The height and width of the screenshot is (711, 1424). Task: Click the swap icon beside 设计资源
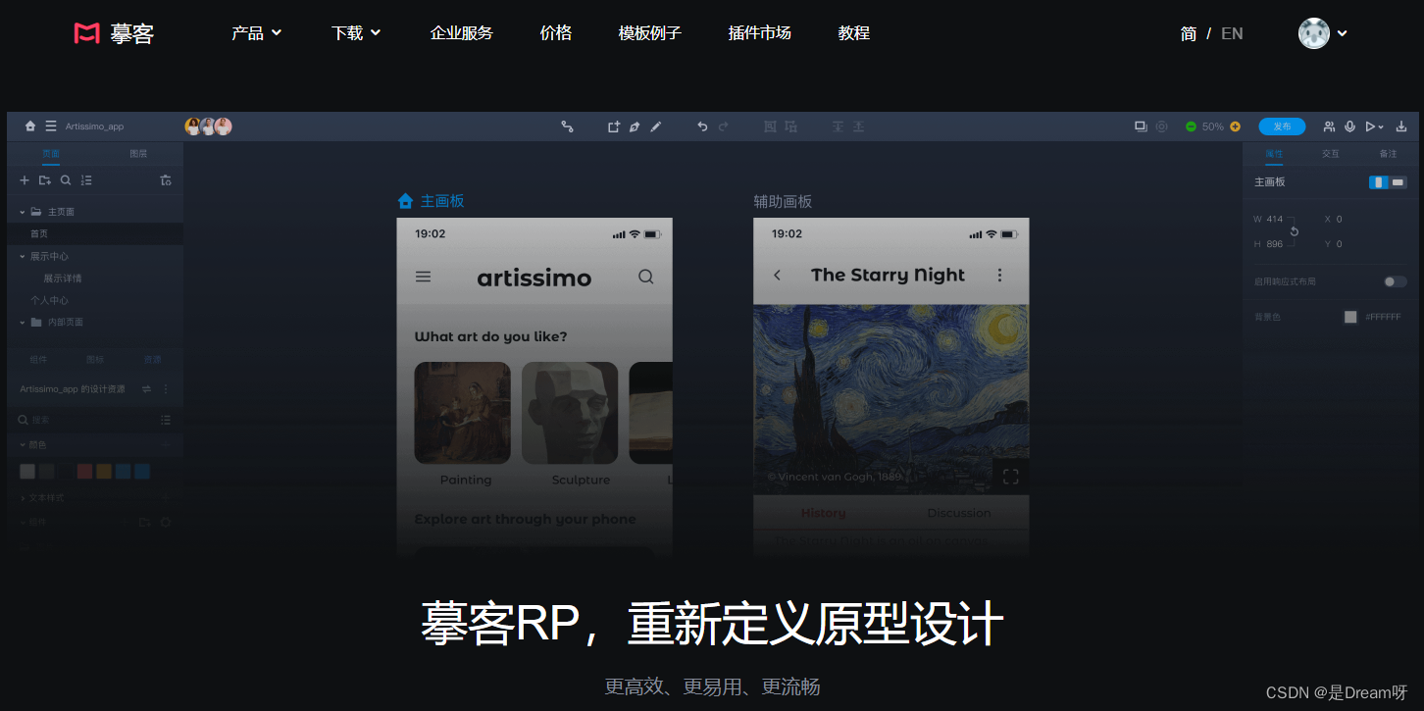tap(146, 389)
